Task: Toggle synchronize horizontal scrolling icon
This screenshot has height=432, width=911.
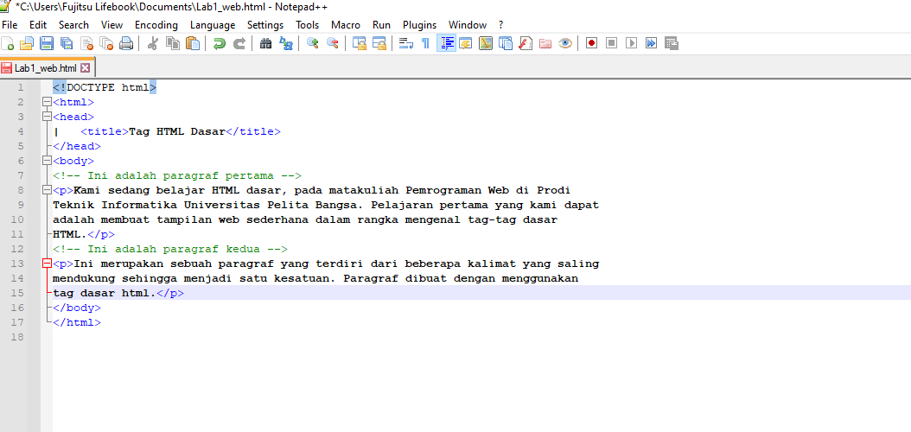Action: point(379,43)
